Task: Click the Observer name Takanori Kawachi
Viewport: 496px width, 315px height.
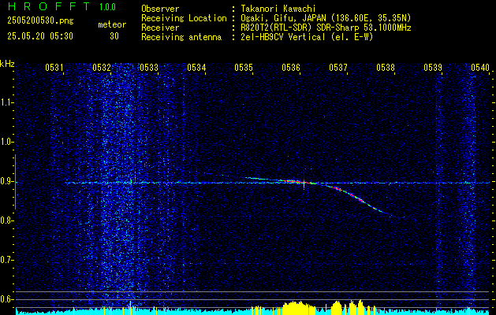Action: tap(278, 9)
